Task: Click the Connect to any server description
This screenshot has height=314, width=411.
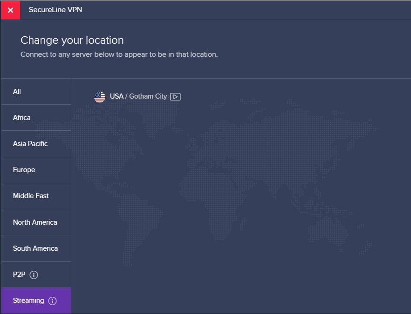Action: [119, 54]
